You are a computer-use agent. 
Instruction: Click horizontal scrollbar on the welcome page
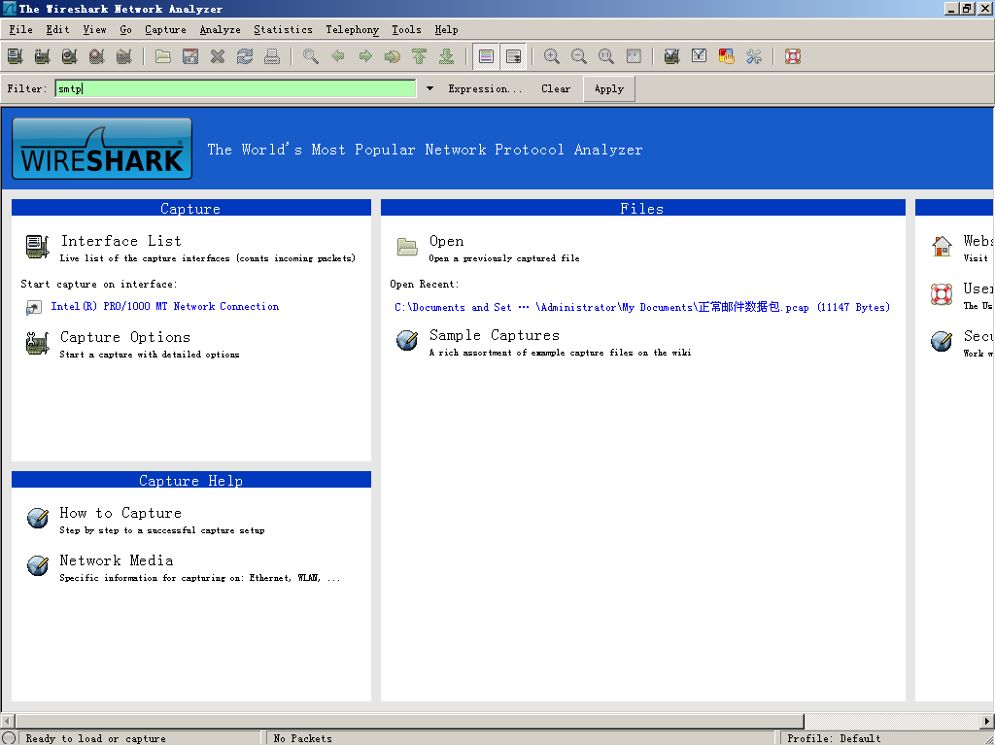[x=410, y=722]
